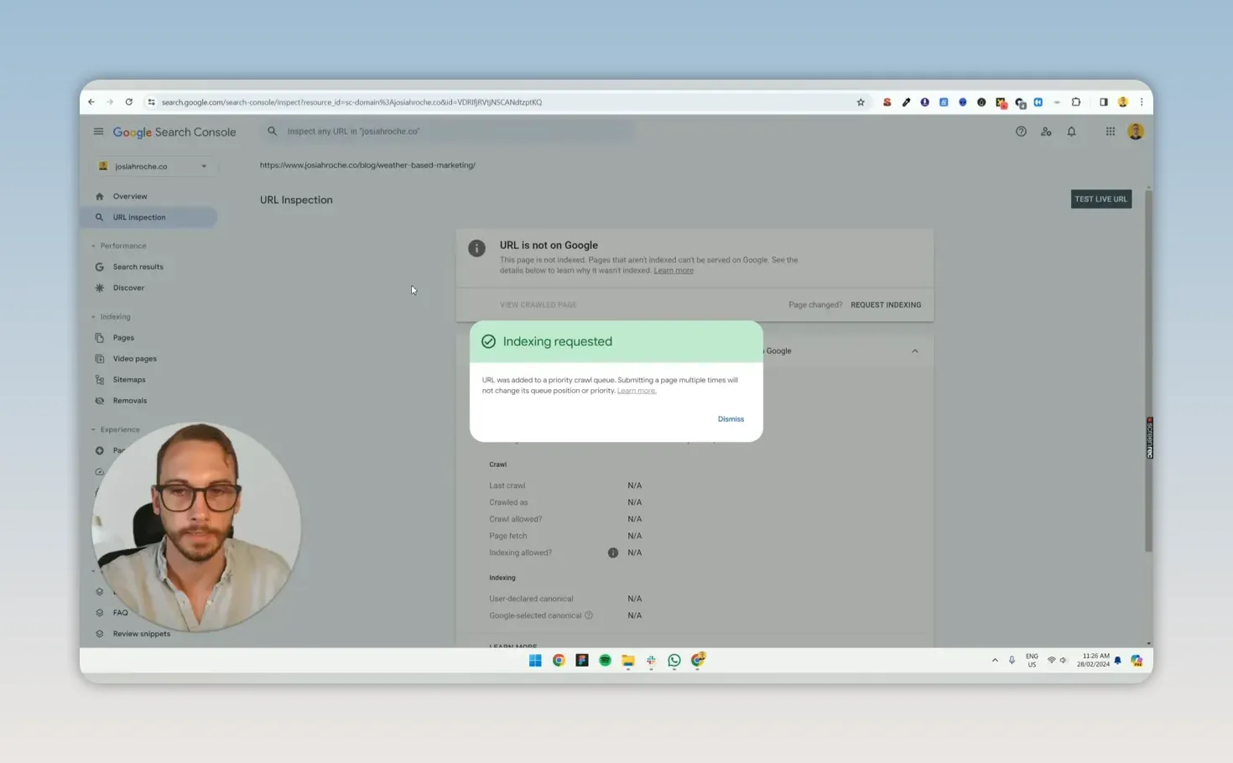1233x763 pixels.
Task: Click the eyedropper extension icon
Action: point(906,102)
